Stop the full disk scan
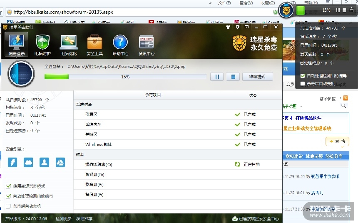The width and height of the screenshot is (358, 223). pos(233,77)
